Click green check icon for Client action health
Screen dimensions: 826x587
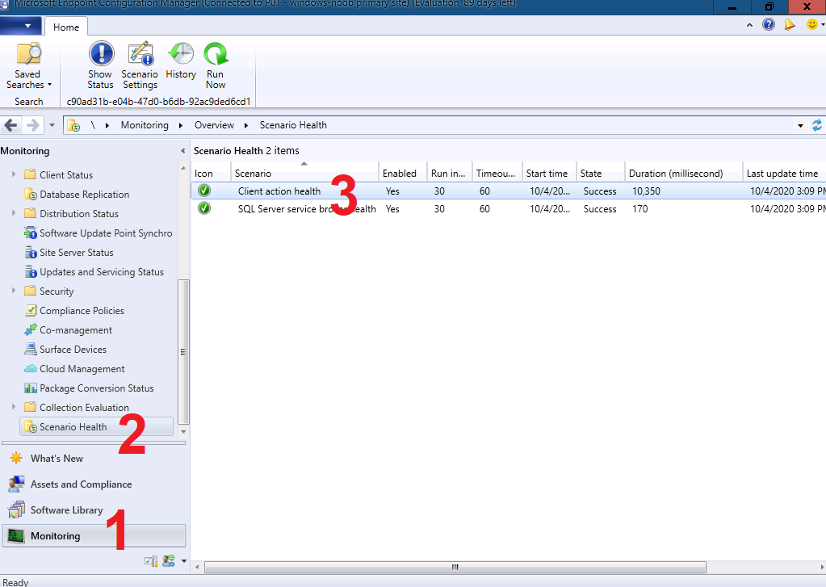[203, 191]
